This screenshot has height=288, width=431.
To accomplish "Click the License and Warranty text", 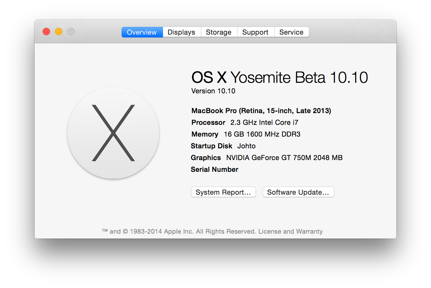I will pyautogui.click(x=291, y=231).
